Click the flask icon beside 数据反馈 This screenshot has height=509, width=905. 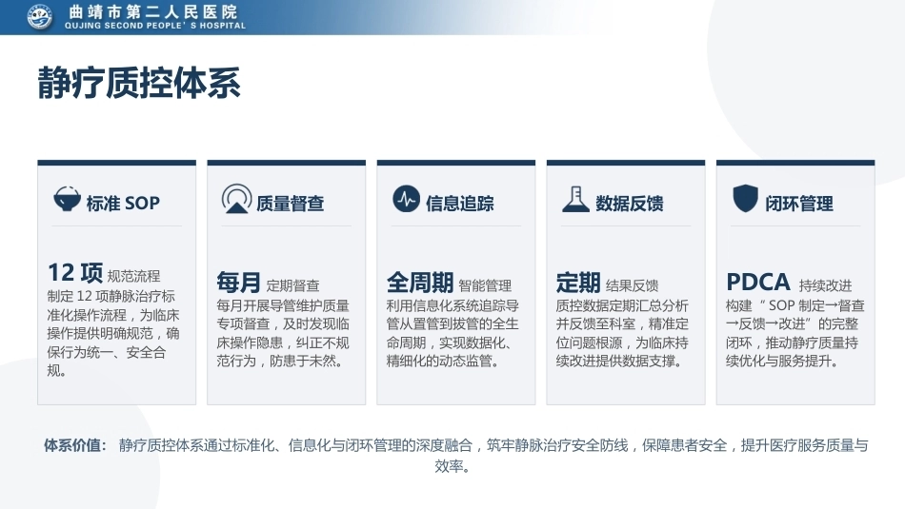pyautogui.click(x=575, y=199)
